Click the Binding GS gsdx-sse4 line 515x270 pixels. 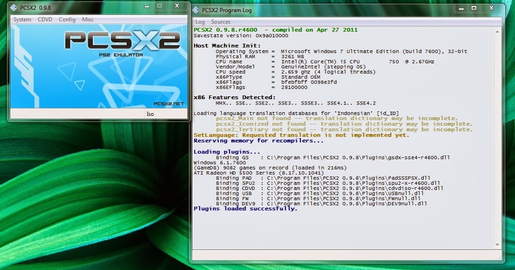click(x=333, y=158)
